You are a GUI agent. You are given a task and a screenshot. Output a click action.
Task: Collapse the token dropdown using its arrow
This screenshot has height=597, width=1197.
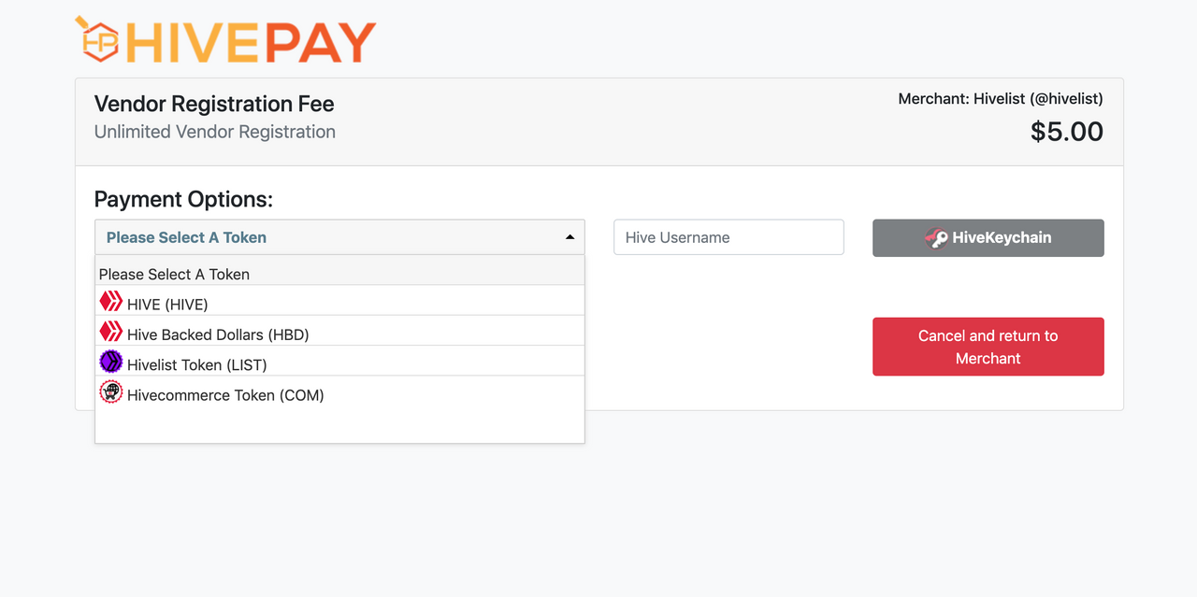(x=570, y=237)
